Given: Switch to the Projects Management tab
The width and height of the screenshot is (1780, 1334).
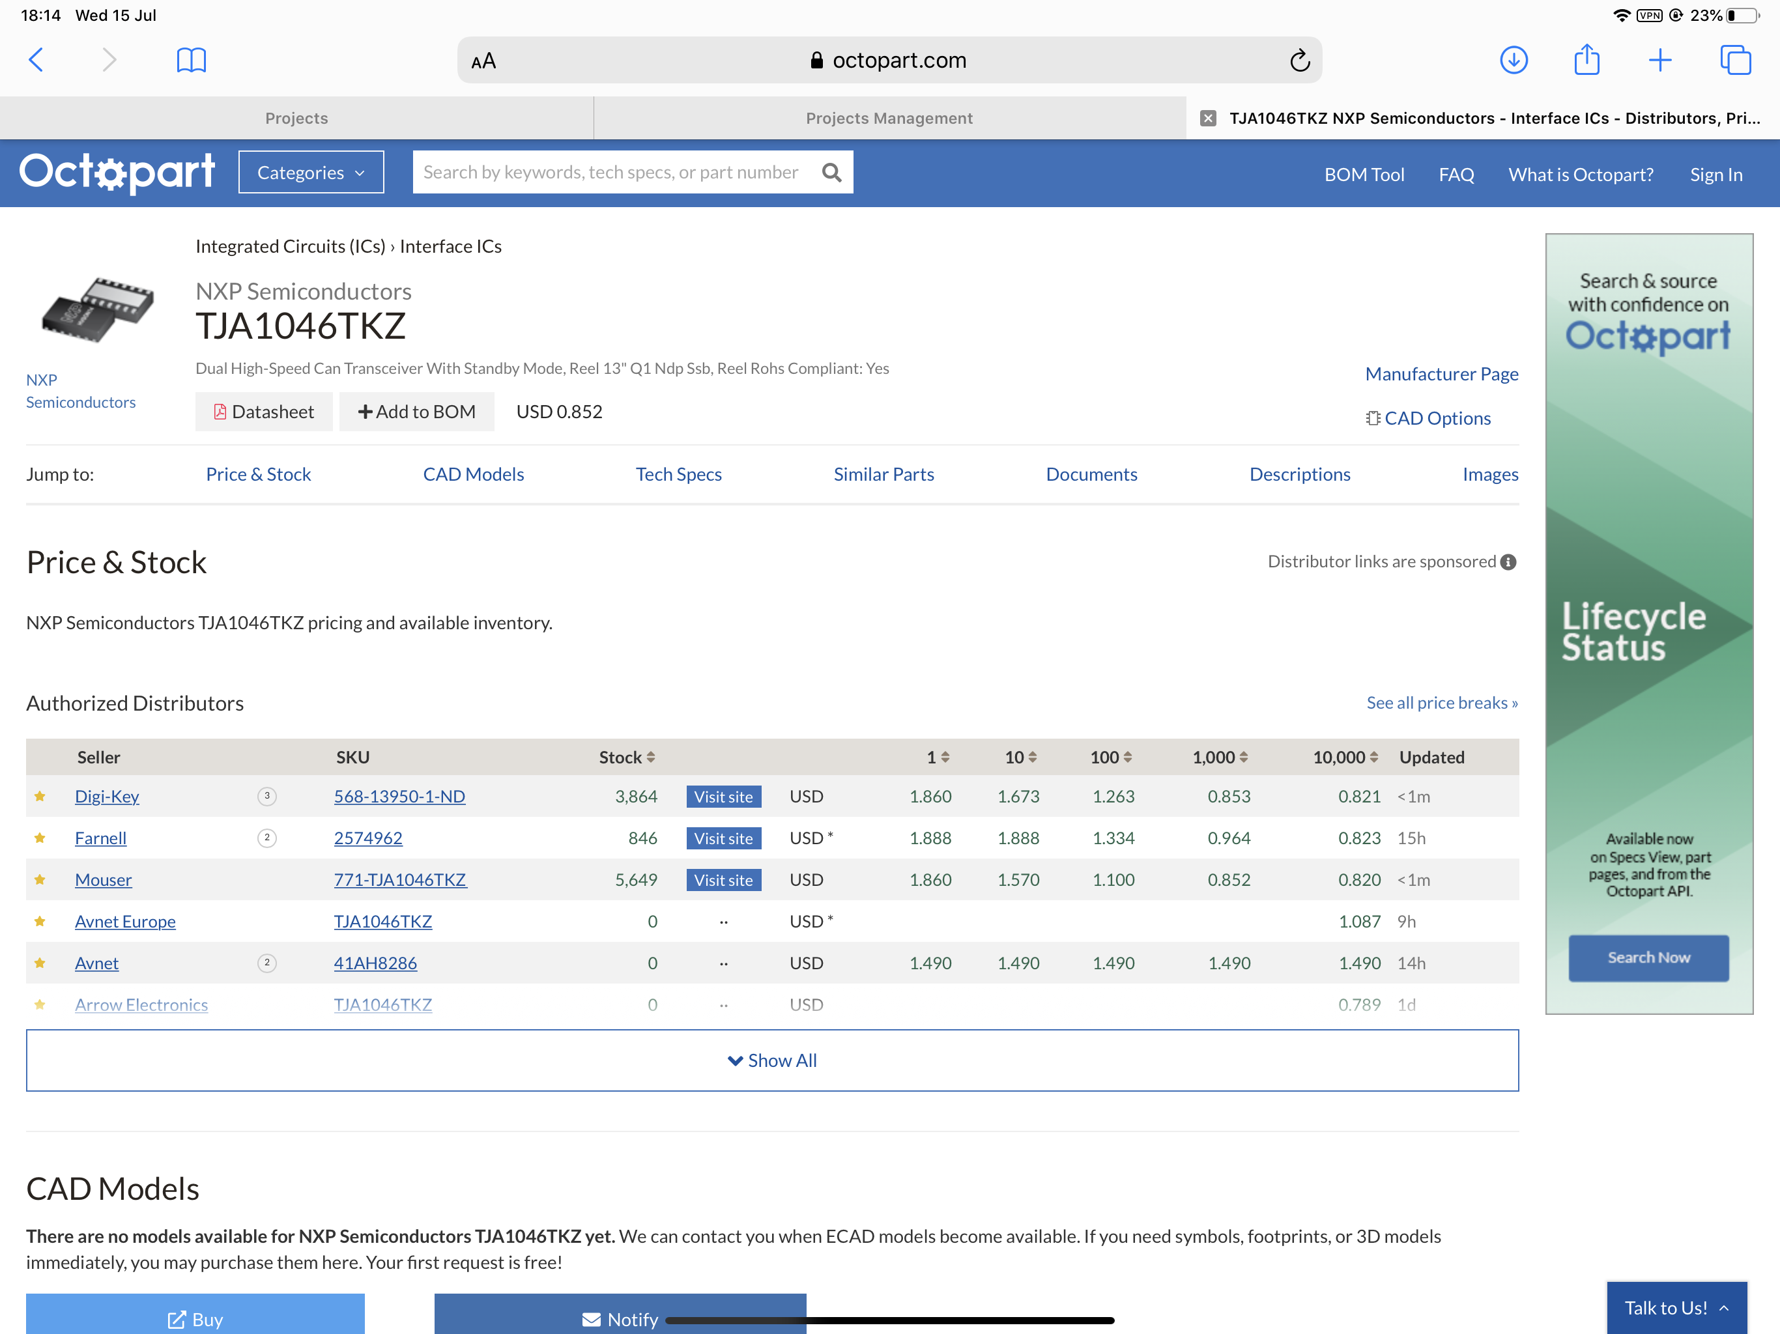Looking at the screenshot, I should click(x=889, y=119).
